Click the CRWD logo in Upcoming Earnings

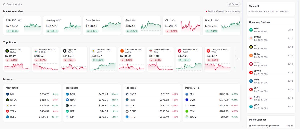251,72
